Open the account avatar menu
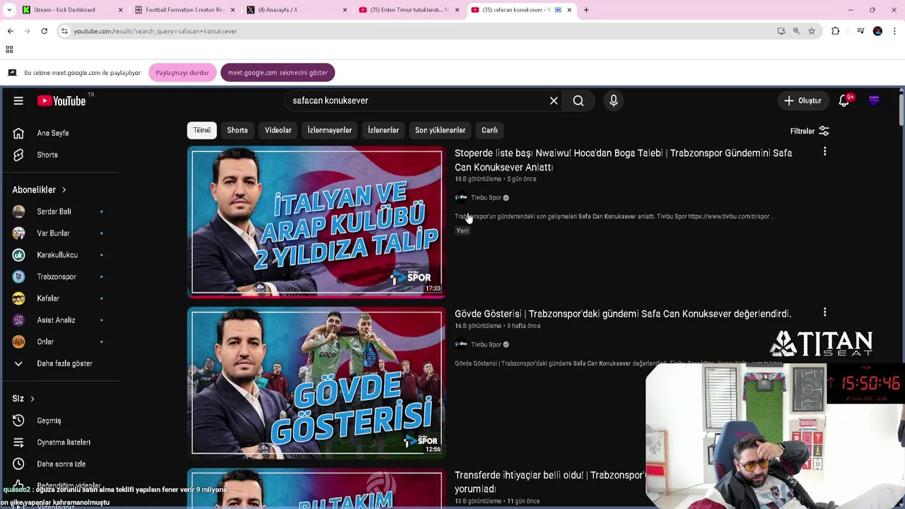The height and width of the screenshot is (509, 905). [x=874, y=101]
